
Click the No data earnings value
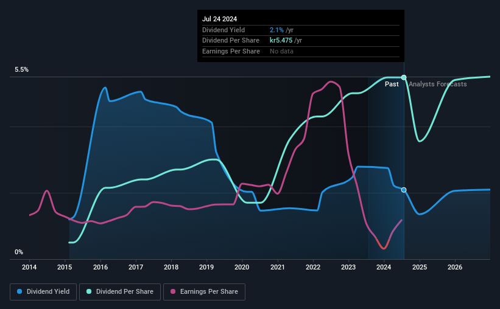coord(281,51)
